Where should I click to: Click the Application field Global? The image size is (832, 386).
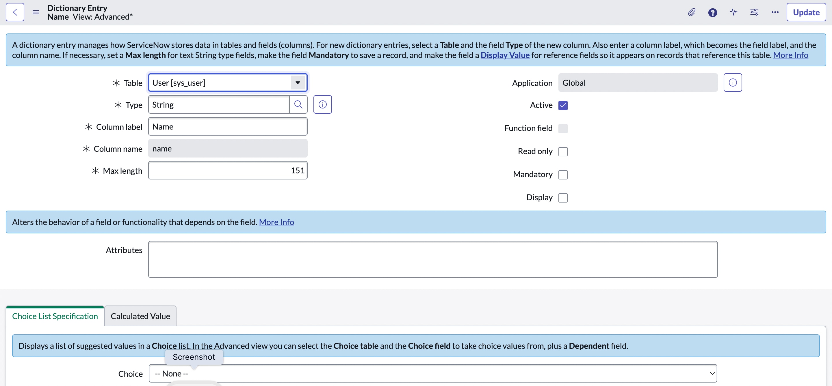[638, 83]
